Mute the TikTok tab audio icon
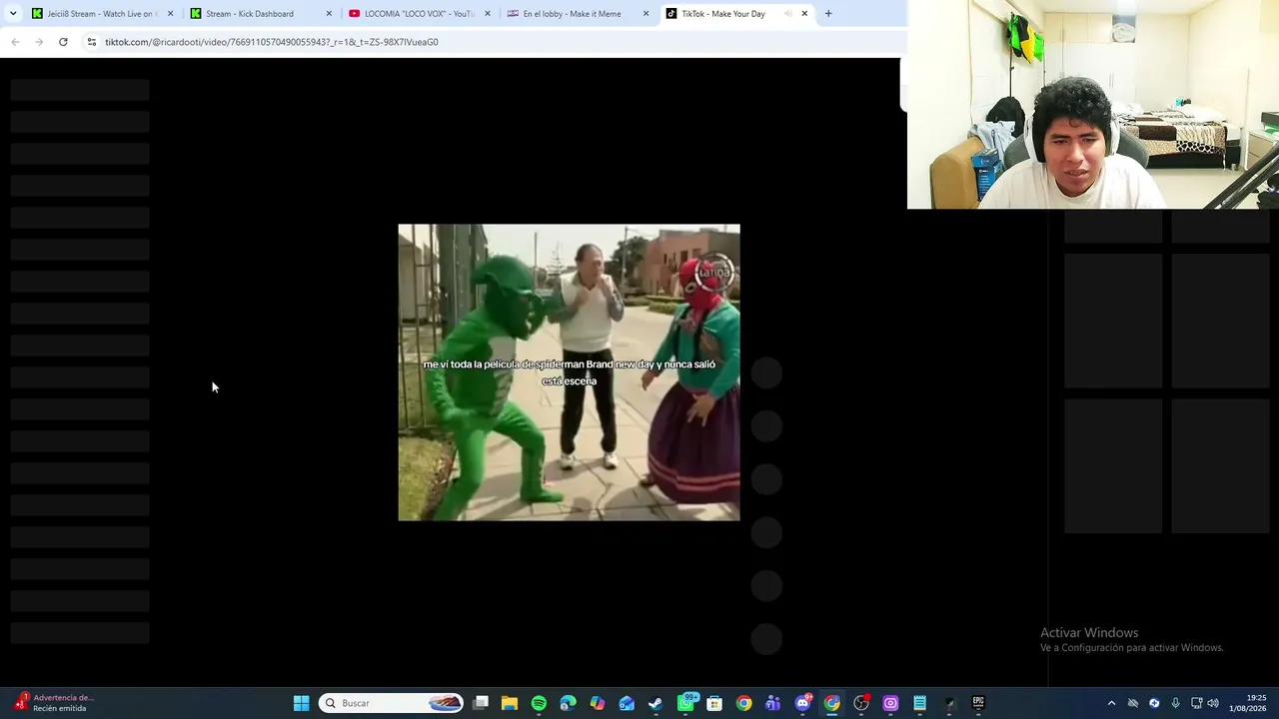Image resolution: width=1279 pixels, height=719 pixels. pyautogui.click(x=787, y=14)
